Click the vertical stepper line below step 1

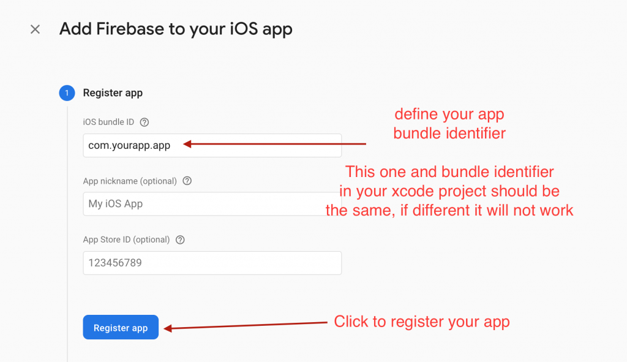67,234
